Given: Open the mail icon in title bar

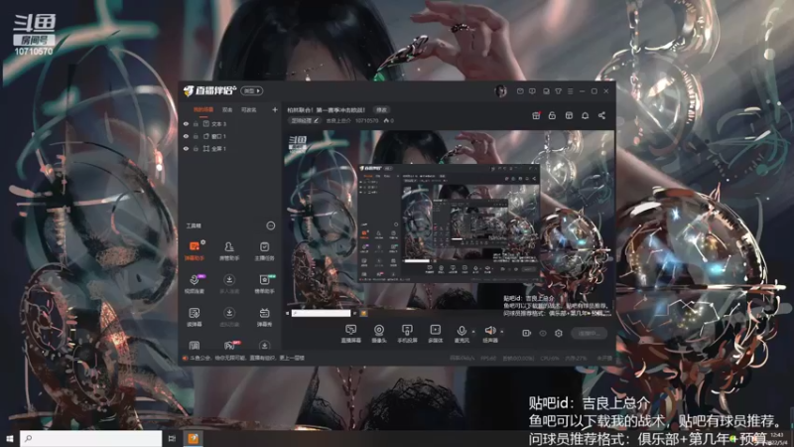Looking at the screenshot, I should (x=520, y=91).
